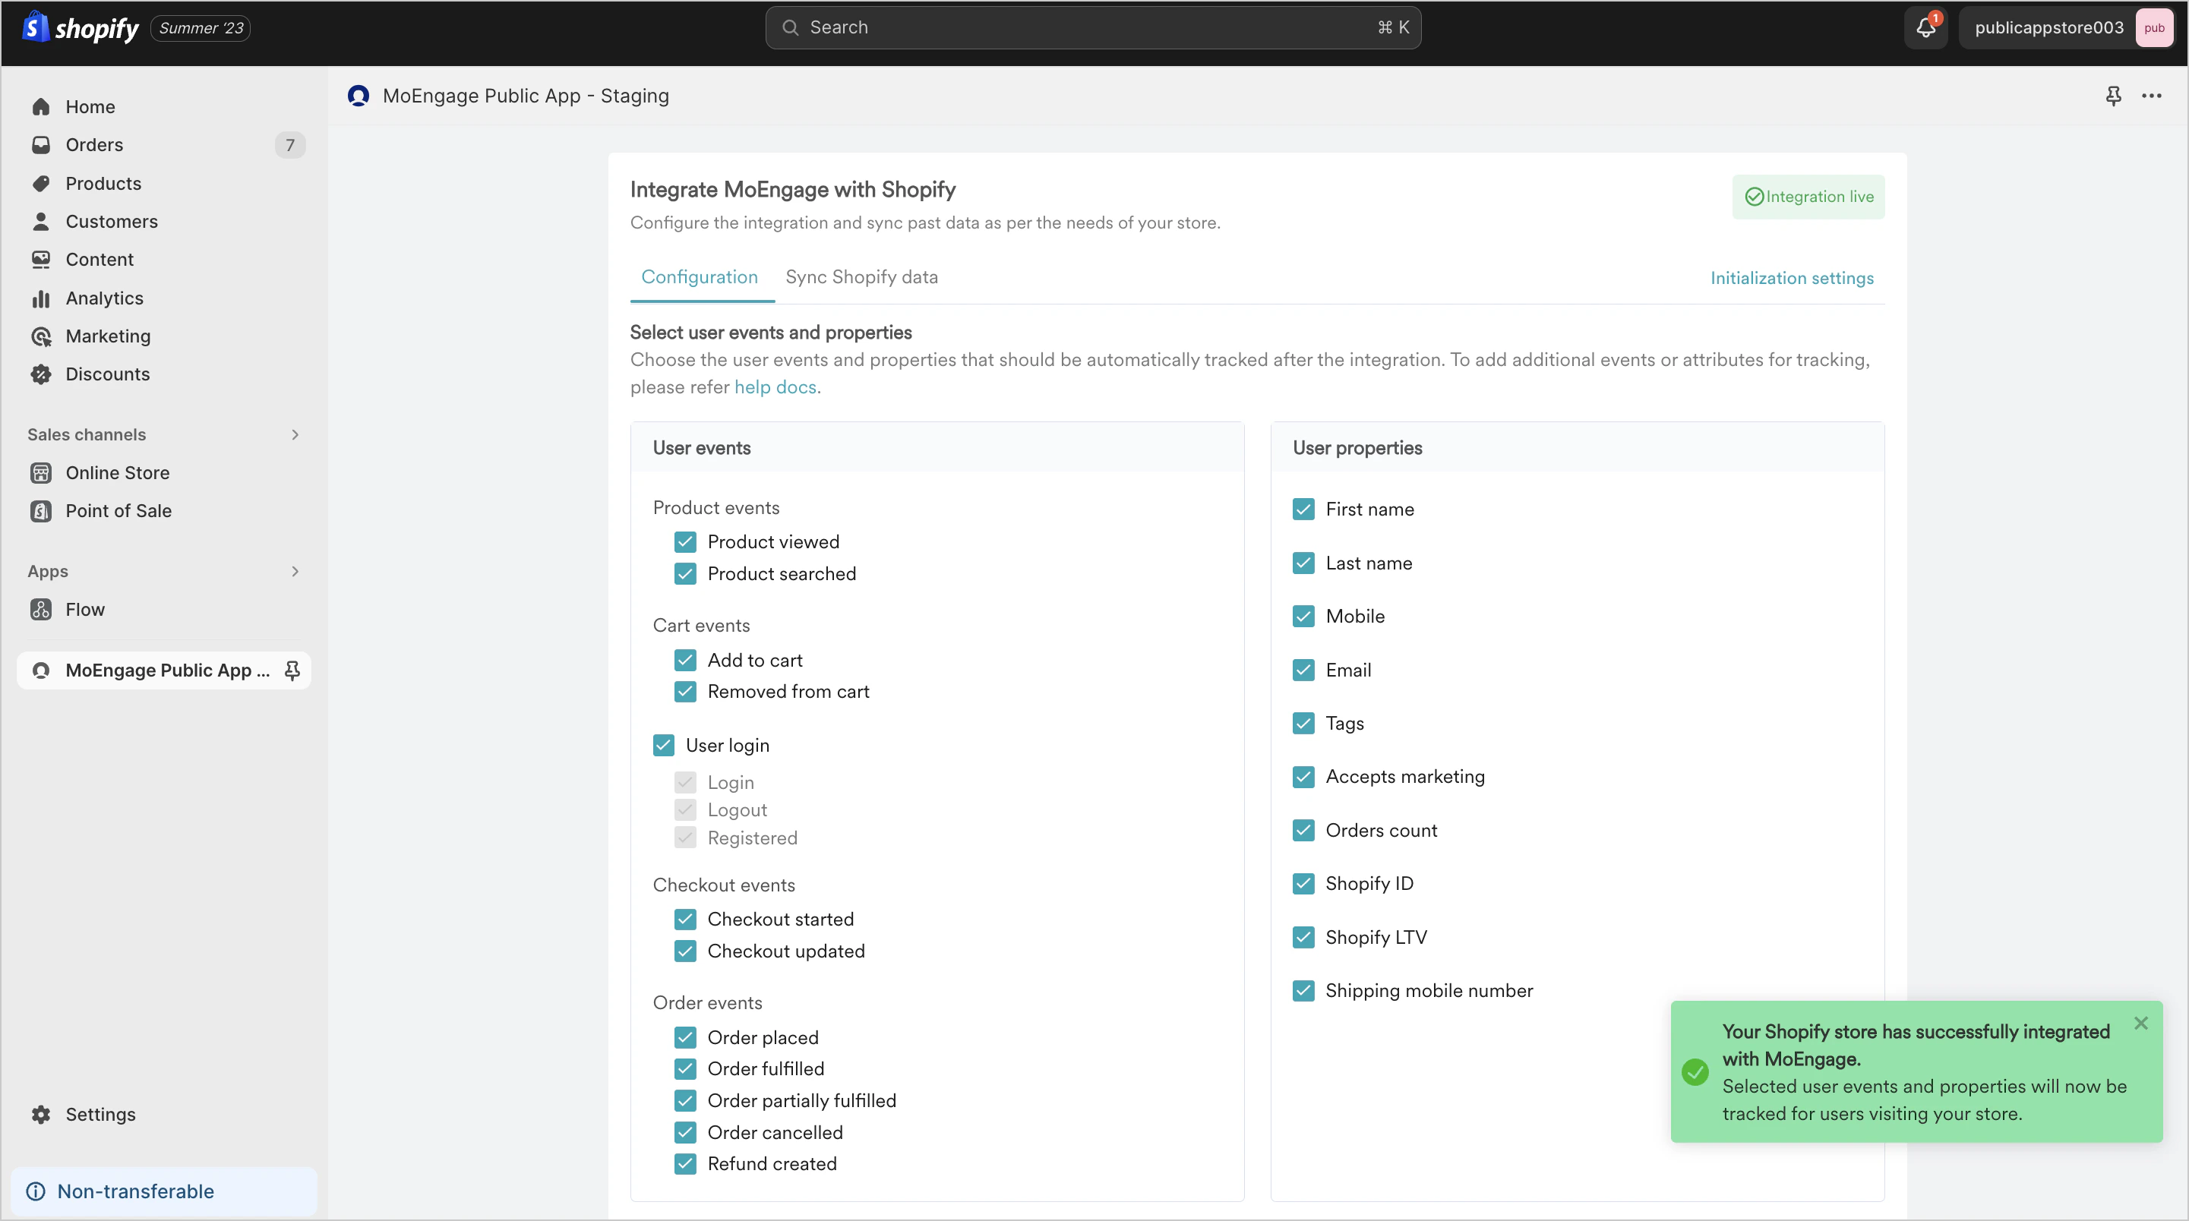Disable the User login event
2189x1221 pixels.
[x=664, y=744]
